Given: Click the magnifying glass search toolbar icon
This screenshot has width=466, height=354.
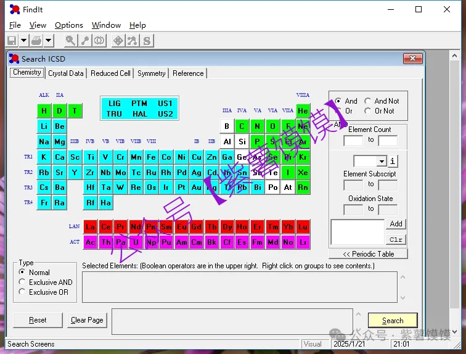Looking at the screenshot, I should pos(71,41).
